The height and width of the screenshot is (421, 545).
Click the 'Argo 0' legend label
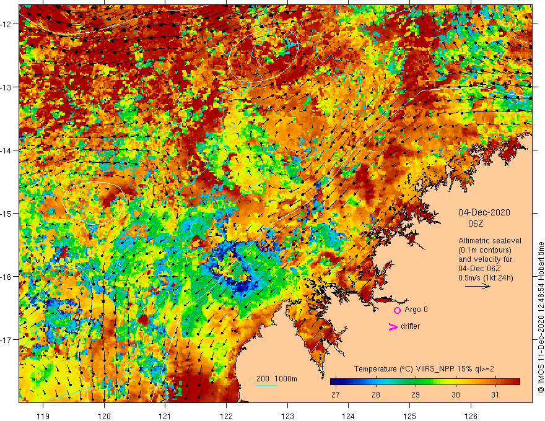point(416,310)
